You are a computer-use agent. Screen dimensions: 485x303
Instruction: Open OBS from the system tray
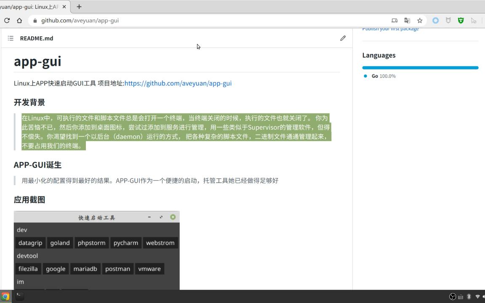(x=453, y=297)
